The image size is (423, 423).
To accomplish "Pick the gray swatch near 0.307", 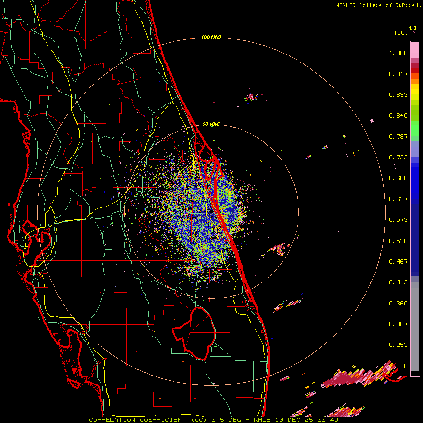I will (415, 327).
